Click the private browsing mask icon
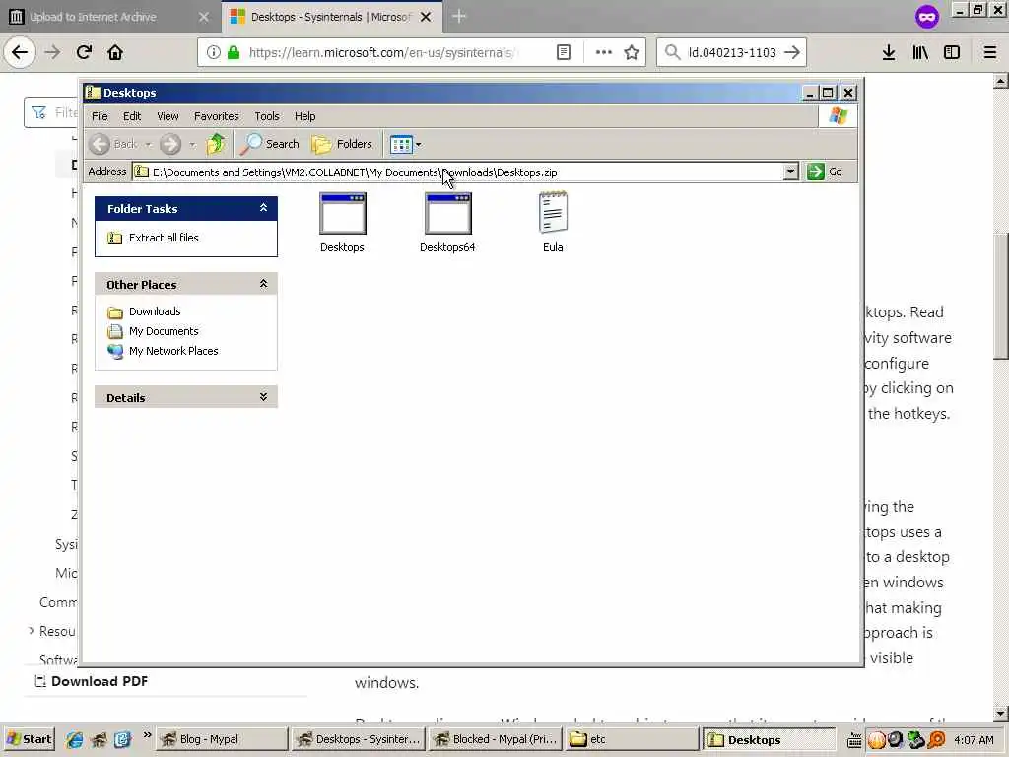The image size is (1009, 757). (926, 17)
